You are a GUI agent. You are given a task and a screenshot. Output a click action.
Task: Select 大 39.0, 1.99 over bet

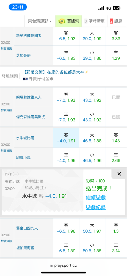pos(92,36)
